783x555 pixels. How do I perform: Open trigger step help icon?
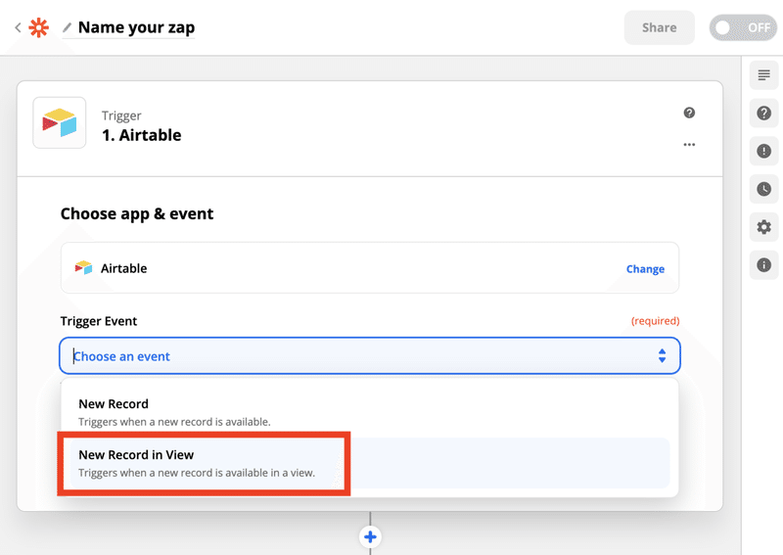[689, 113]
